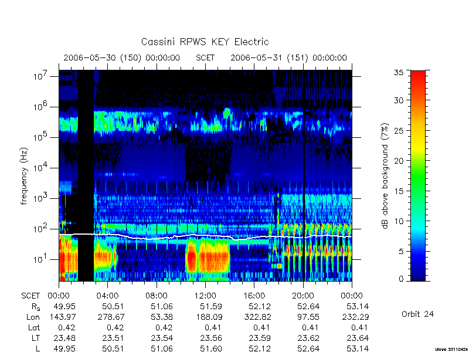
Task: Click the Lon value '232.29'
Action: tap(355, 317)
